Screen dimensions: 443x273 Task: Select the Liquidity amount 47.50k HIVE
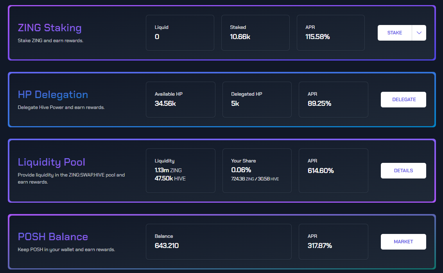(x=170, y=178)
